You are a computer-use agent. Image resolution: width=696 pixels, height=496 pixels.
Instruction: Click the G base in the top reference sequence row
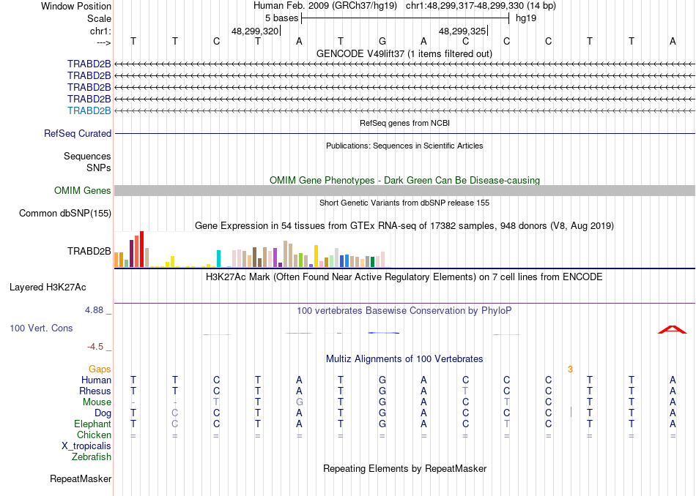(x=382, y=41)
